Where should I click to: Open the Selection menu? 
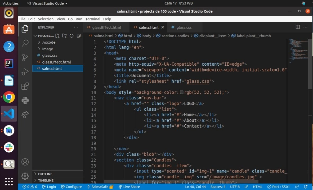(x=46, y=19)
